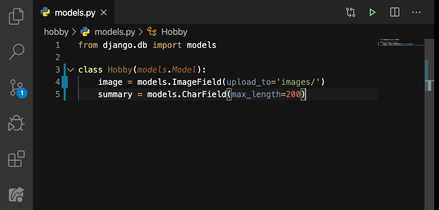Open the Search panel
The height and width of the screenshot is (210, 439).
pyautogui.click(x=16, y=52)
